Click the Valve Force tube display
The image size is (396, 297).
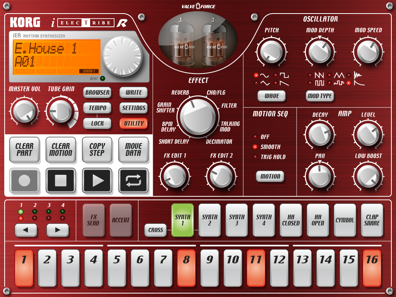198,40
